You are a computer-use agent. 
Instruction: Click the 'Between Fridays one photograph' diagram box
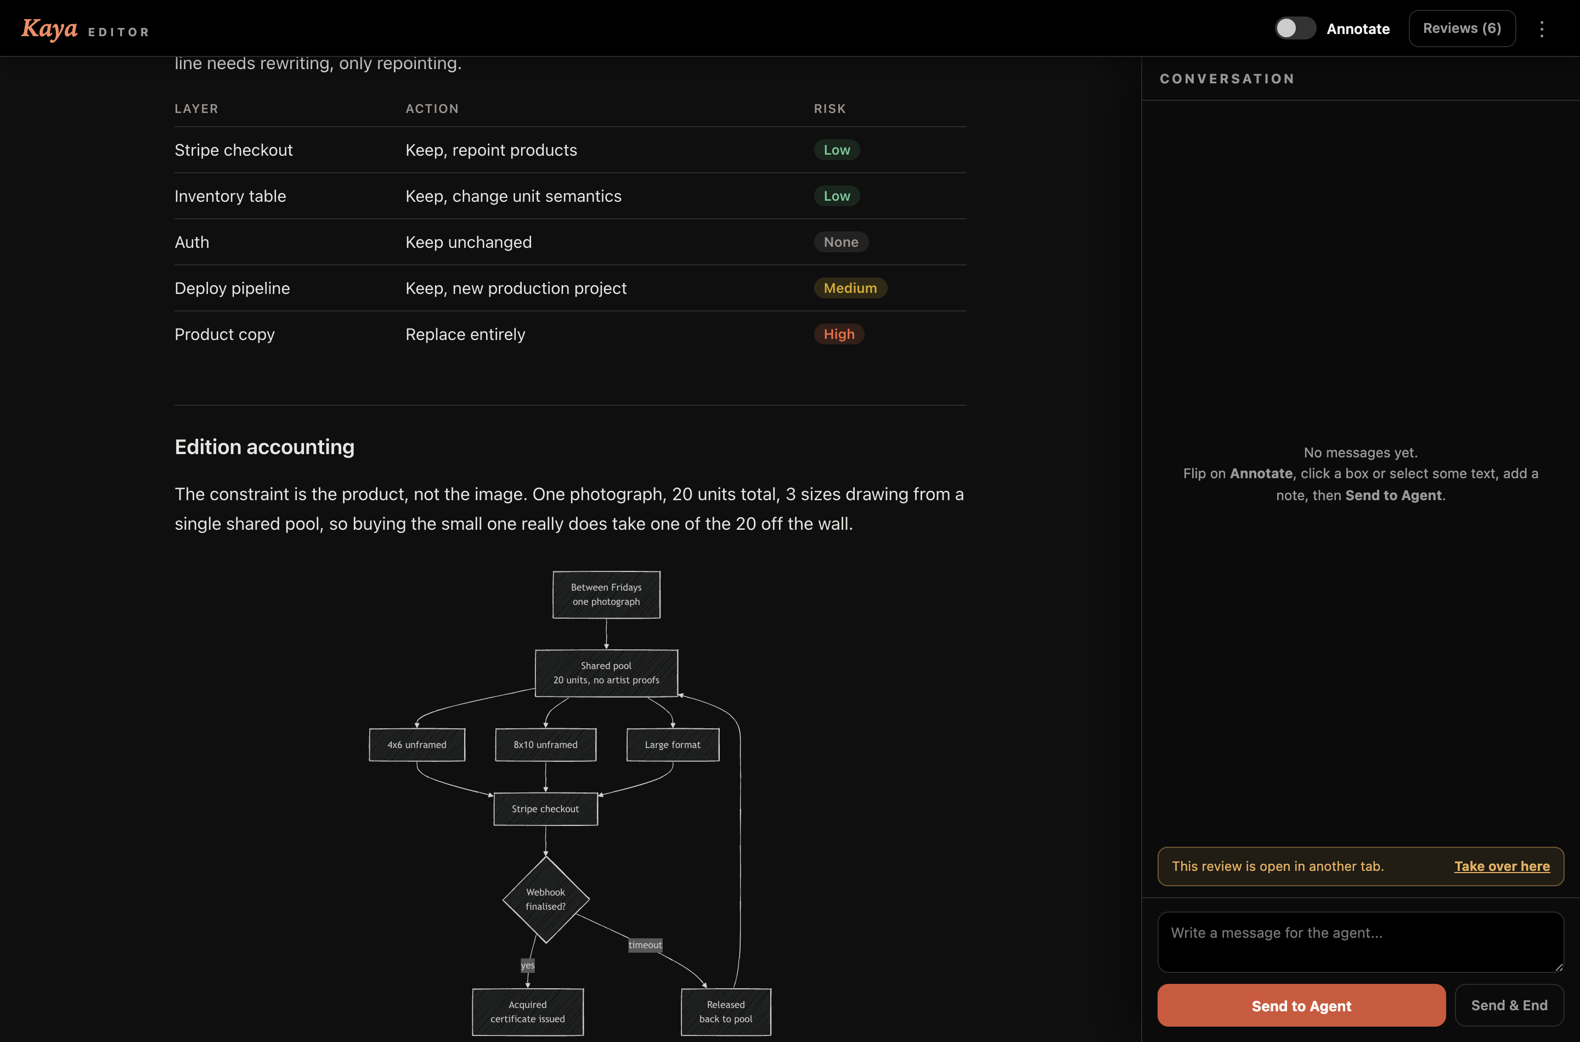(606, 595)
